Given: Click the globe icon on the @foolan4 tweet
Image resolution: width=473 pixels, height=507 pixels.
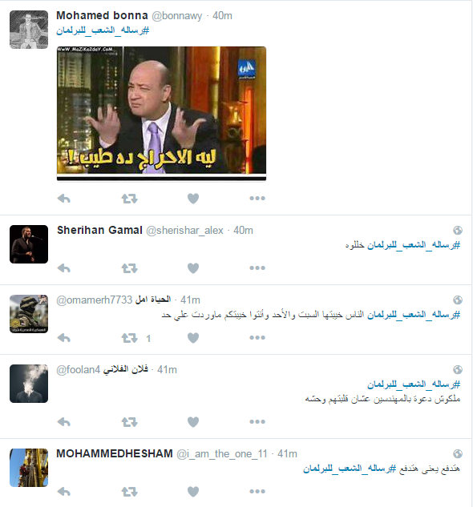Looking at the screenshot, I should [458, 369].
